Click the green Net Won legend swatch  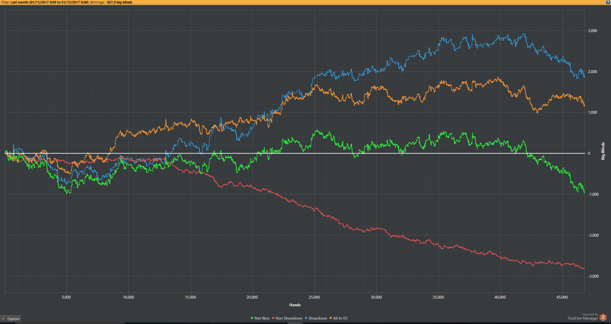tap(252, 318)
